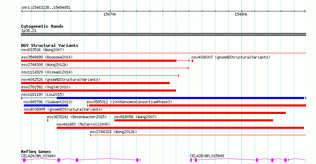Open esv2744308 (Wong2012b) variant label
316x164 pixels.
45,65
